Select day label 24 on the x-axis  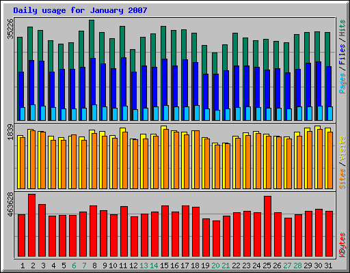(x=256, y=265)
